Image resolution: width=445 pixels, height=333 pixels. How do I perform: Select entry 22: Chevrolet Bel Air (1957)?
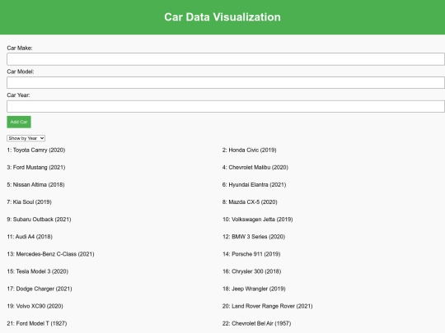[257, 323]
